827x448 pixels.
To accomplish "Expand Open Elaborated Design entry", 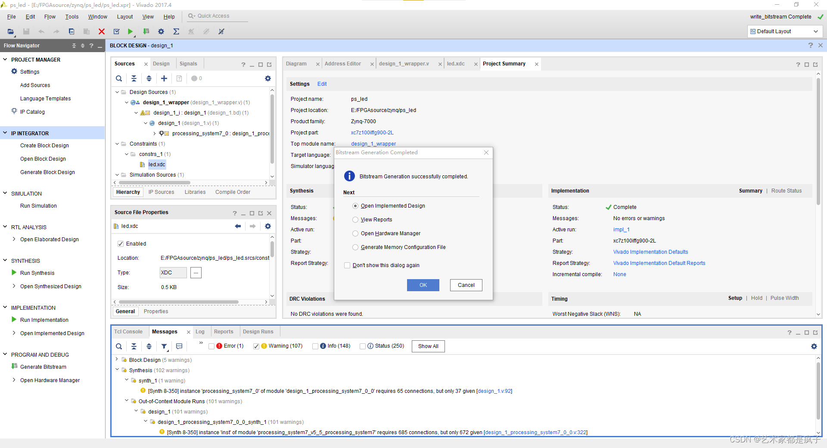I will (14, 239).
